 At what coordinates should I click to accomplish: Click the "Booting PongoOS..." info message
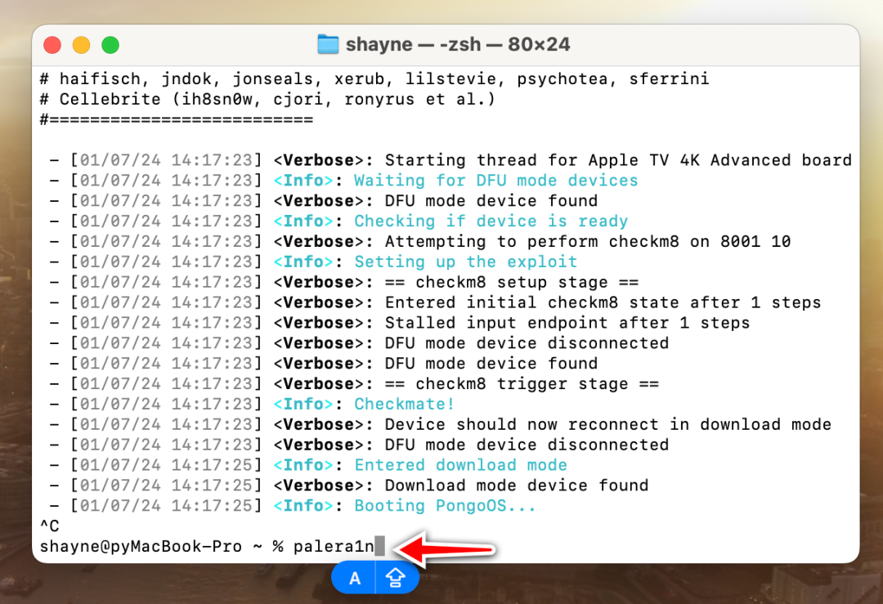[445, 505]
